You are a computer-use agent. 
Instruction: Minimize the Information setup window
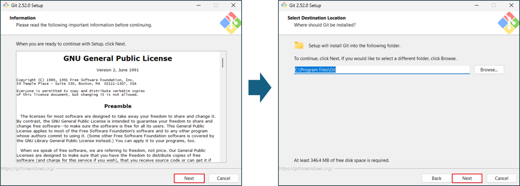199,5
